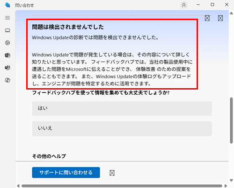Click the その他のヘルプ heading
The image size is (234, 188).
click(x=49, y=156)
